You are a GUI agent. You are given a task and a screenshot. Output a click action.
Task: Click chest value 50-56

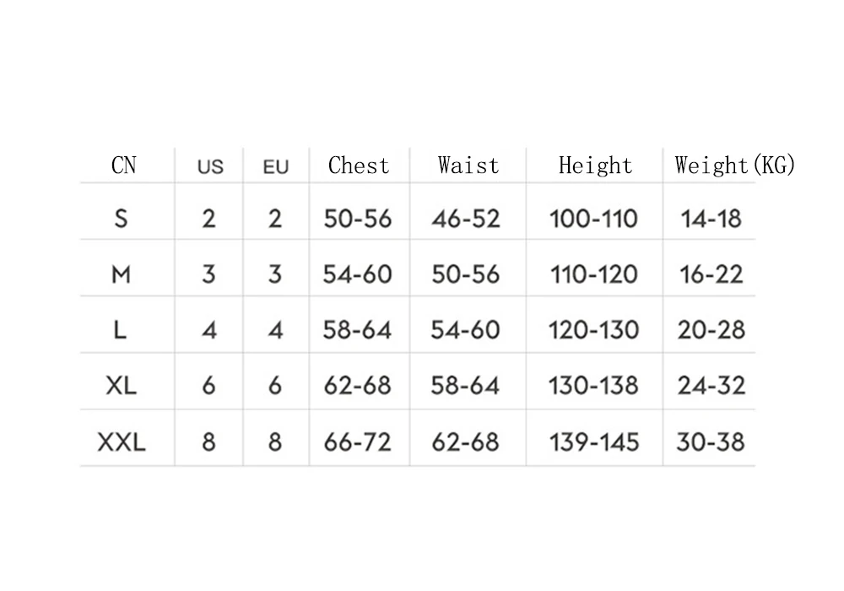pos(357,219)
